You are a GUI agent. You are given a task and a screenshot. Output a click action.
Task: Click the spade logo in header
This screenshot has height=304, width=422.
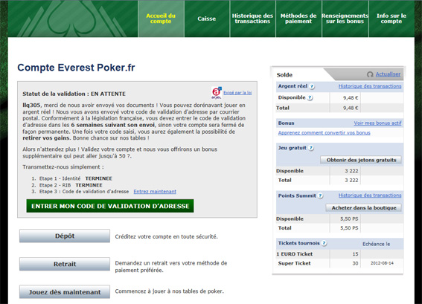[x=71, y=19]
